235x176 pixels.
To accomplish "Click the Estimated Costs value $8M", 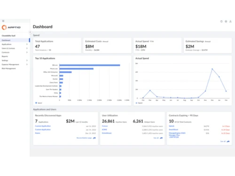I will [x=89, y=46].
